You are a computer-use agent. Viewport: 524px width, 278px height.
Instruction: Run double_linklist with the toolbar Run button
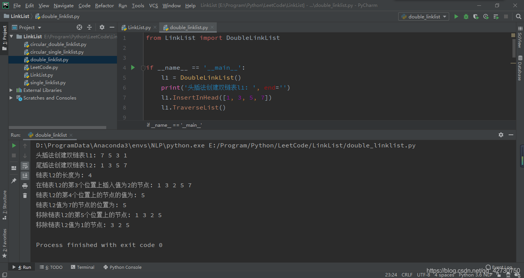(456, 16)
